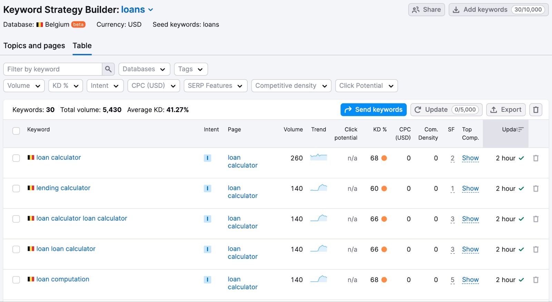
Task: Switch to the Topics and pages tab
Action: (34, 46)
